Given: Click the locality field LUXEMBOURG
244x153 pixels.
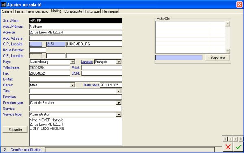Looking at the screenshot, I should click(94, 44).
